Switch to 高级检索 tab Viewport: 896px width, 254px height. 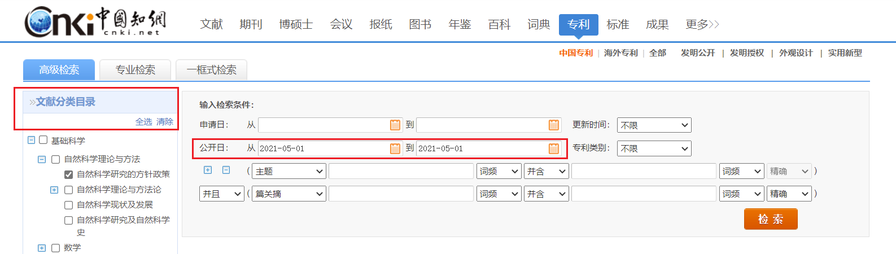click(x=59, y=70)
